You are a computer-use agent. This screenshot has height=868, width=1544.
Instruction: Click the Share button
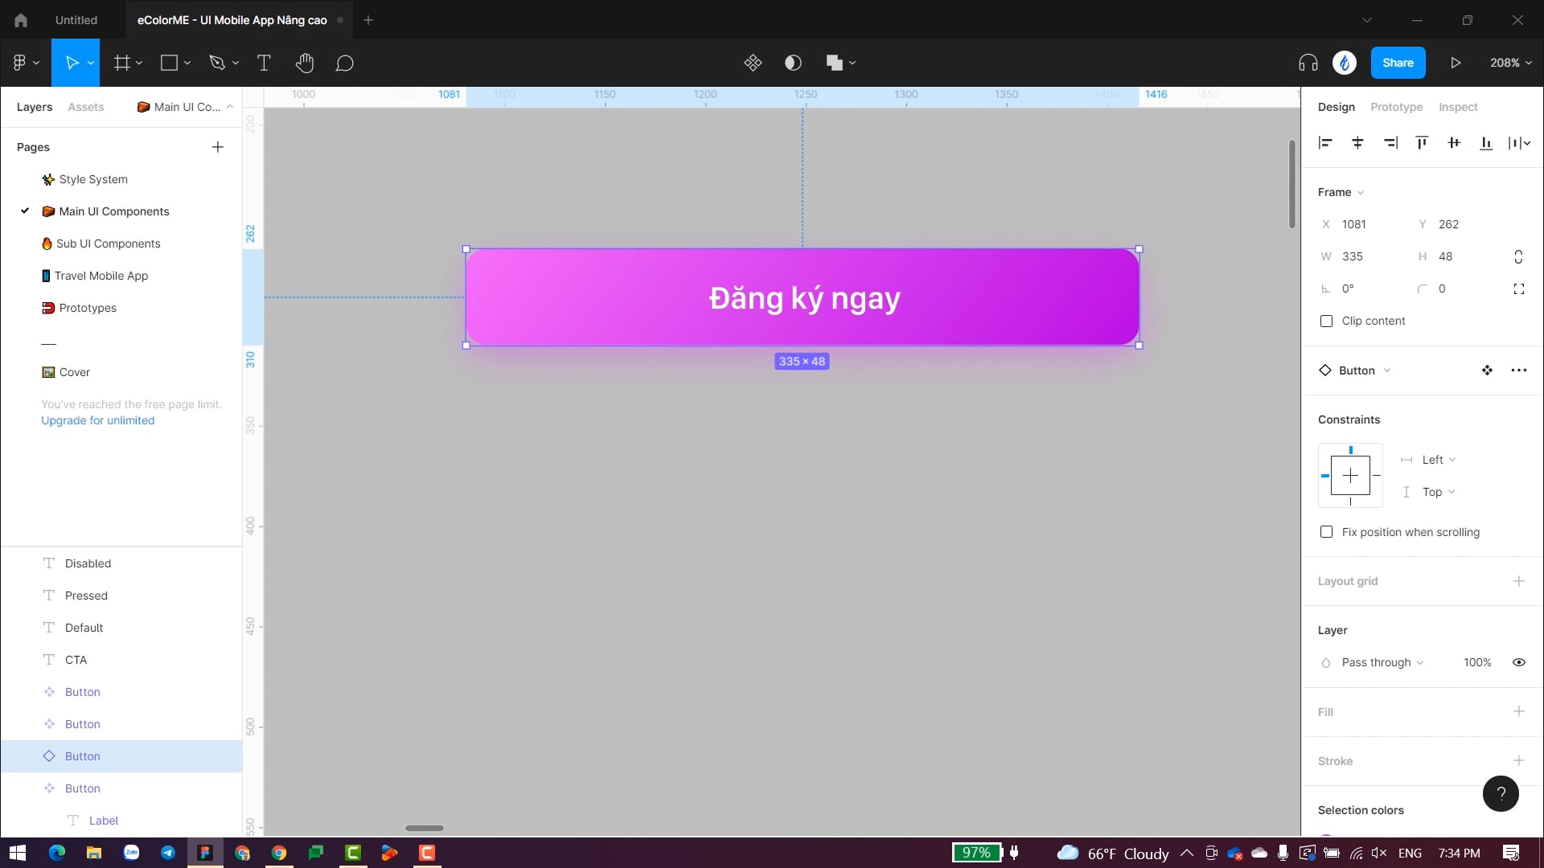point(1398,63)
